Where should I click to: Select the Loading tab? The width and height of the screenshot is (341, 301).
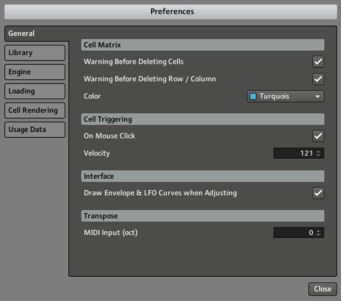pos(35,91)
